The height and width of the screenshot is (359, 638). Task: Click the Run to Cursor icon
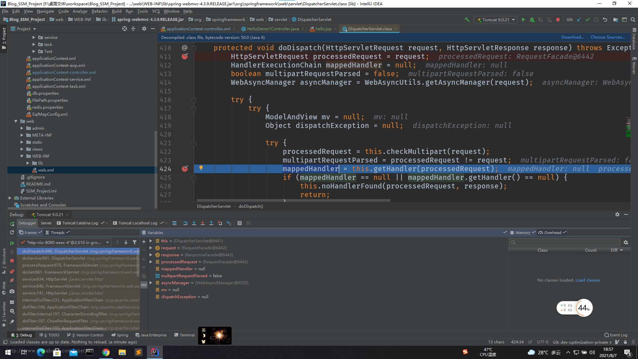229,223
